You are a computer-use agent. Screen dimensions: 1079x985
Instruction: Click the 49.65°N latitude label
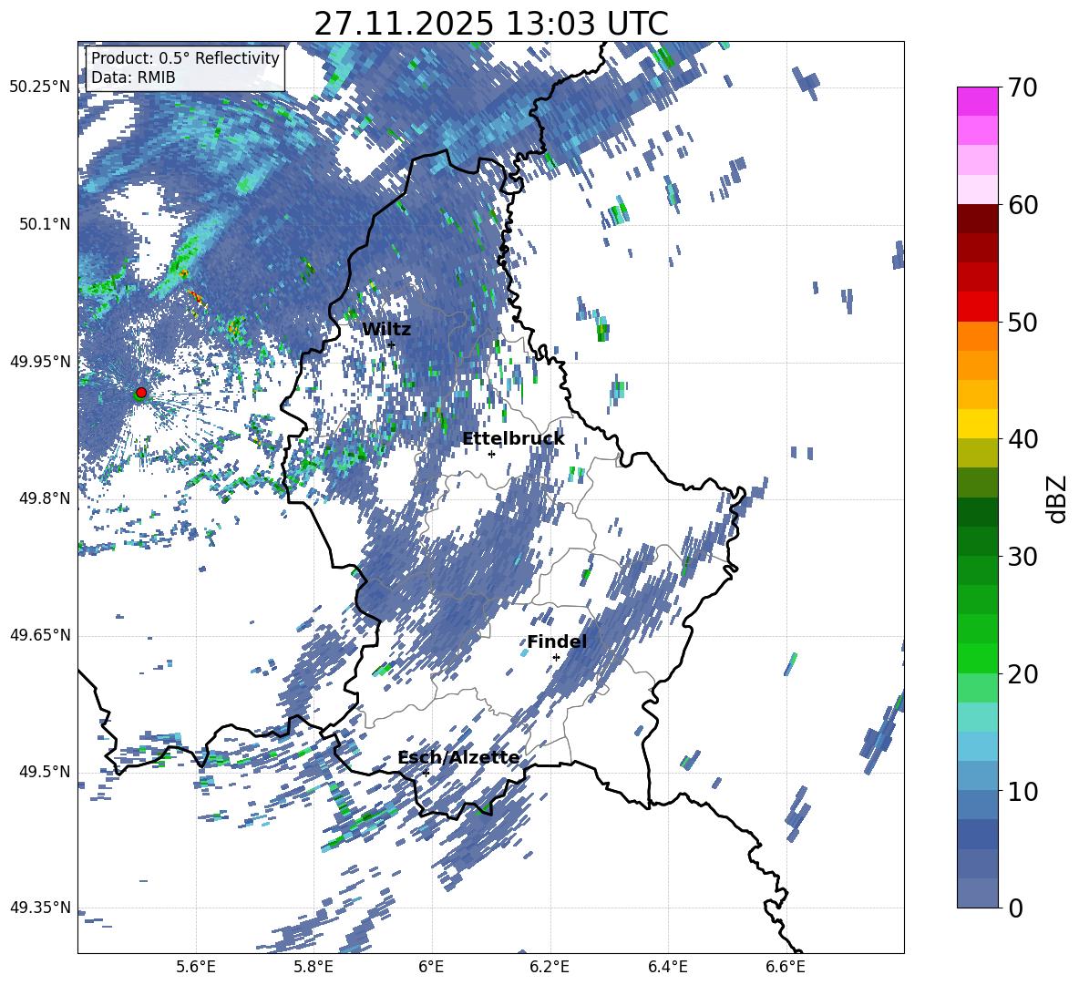[40, 635]
